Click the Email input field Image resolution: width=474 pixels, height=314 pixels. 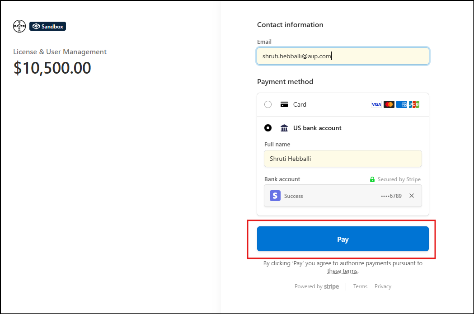pyautogui.click(x=343, y=56)
